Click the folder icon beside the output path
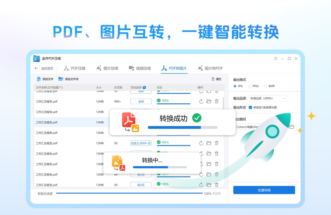 click(x=292, y=127)
